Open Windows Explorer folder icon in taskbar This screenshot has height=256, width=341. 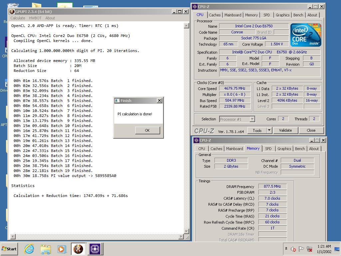[46, 249]
